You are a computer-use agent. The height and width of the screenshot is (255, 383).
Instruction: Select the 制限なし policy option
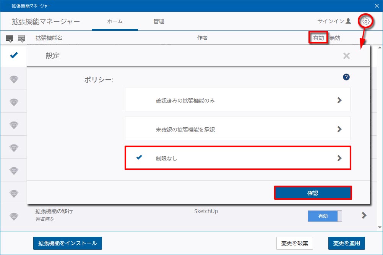237,158
